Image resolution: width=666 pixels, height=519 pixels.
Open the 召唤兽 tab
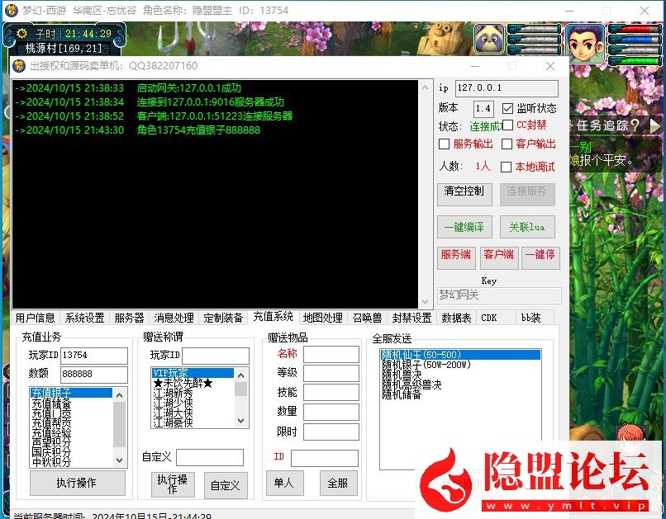[368, 318]
